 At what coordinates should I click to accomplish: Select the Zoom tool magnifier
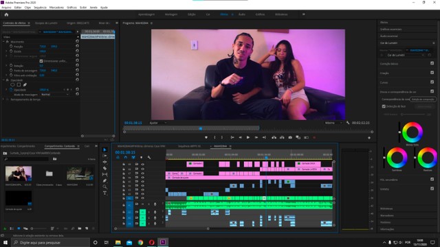click(x=104, y=187)
